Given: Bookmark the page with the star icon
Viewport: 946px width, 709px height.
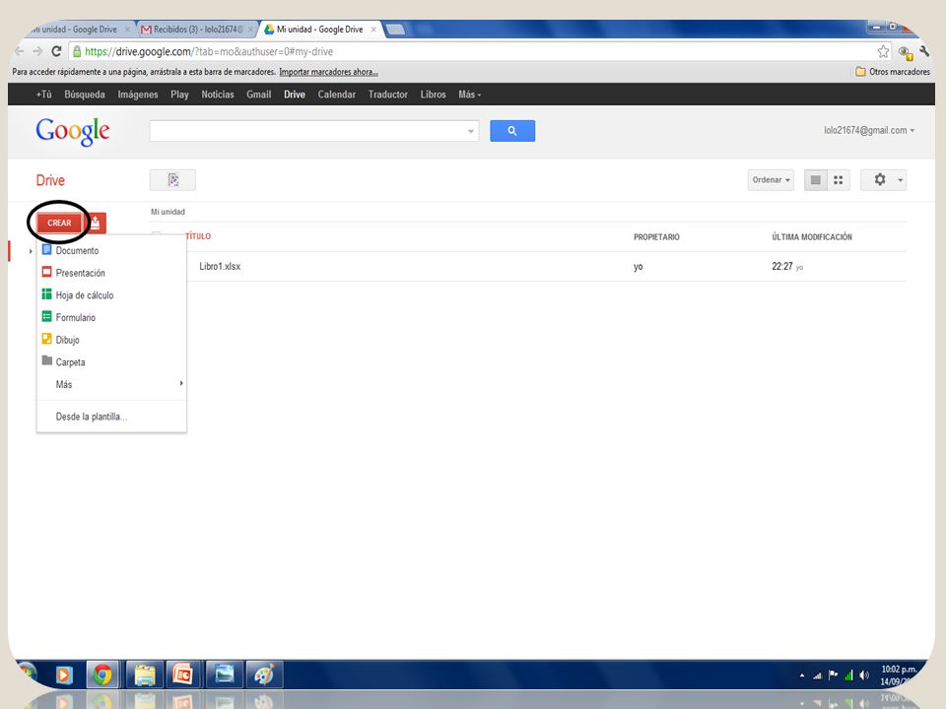Looking at the screenshot, I should 883,52.
